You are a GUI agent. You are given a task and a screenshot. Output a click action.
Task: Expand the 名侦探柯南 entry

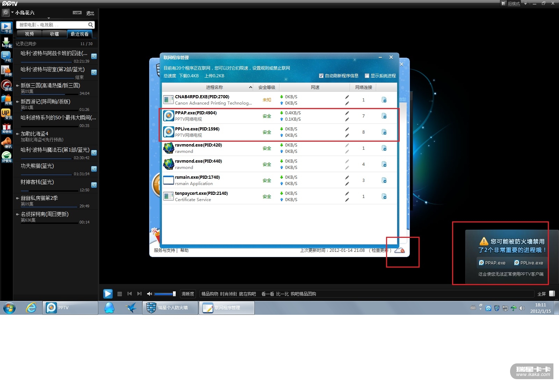coord(17,214)
